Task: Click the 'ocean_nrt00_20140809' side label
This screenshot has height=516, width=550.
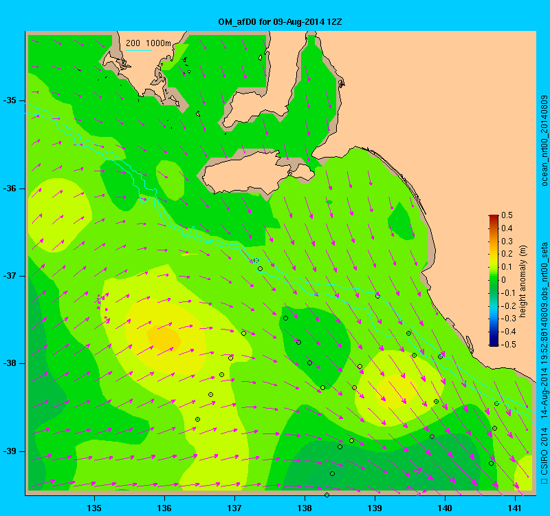Action: click(544, 141)
